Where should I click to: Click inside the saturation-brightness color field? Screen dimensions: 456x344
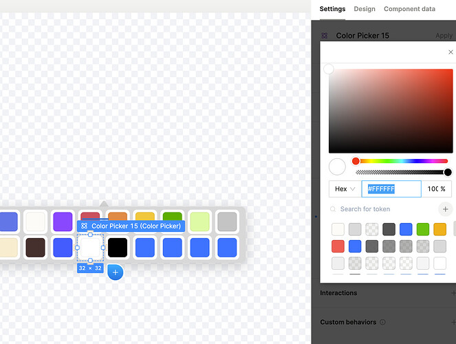click(x=391, y=111)
